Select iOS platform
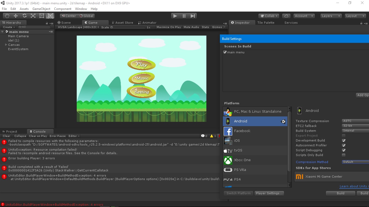 (x=255, y=140)
